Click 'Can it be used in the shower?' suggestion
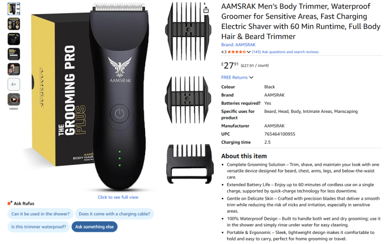The width and height of the screenshot is (387, 244). point(40,214)
